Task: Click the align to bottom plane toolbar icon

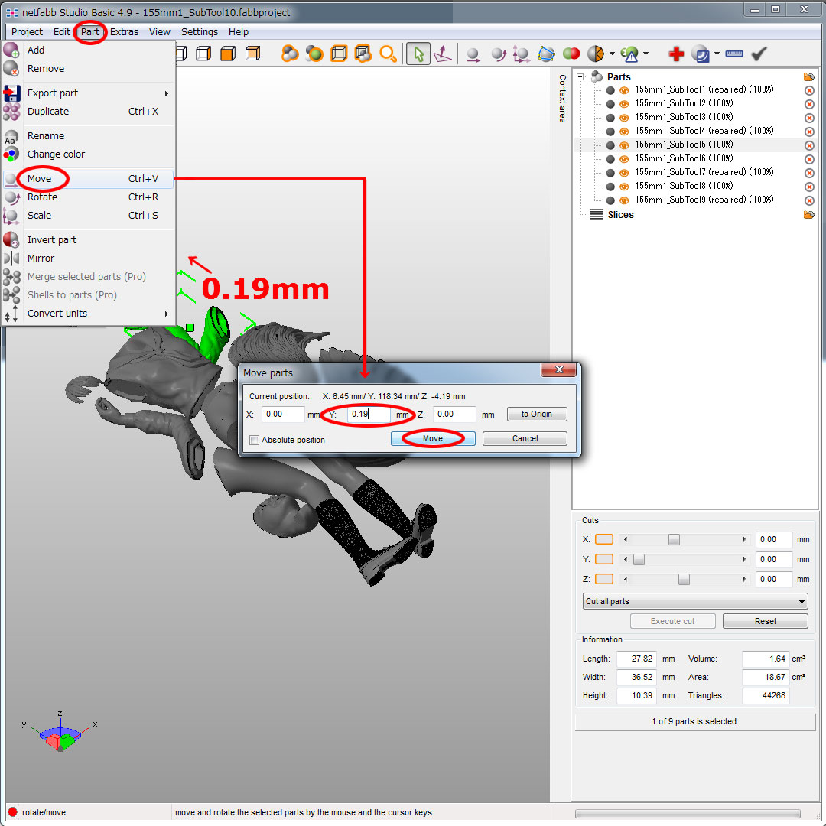Action: point(443,54)
